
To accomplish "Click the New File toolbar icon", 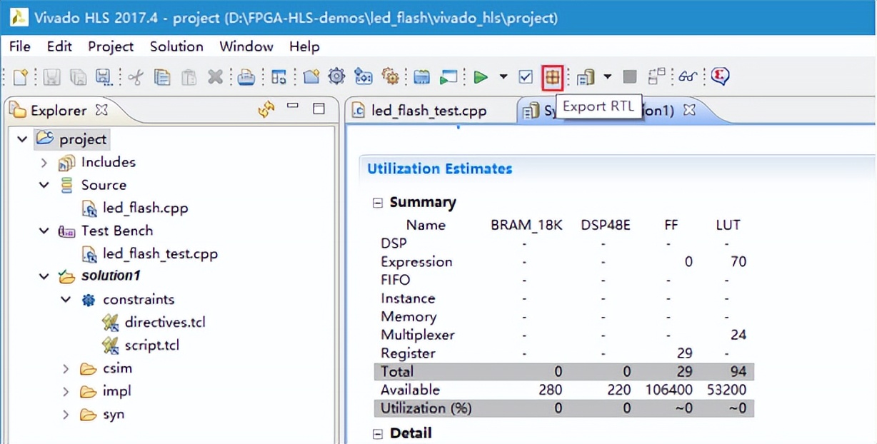I will 21,76.
